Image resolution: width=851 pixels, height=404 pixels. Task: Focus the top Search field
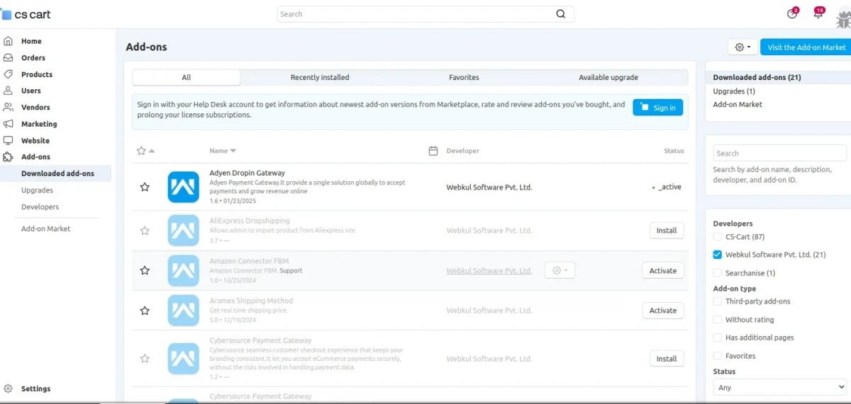[x=425, y=14]
